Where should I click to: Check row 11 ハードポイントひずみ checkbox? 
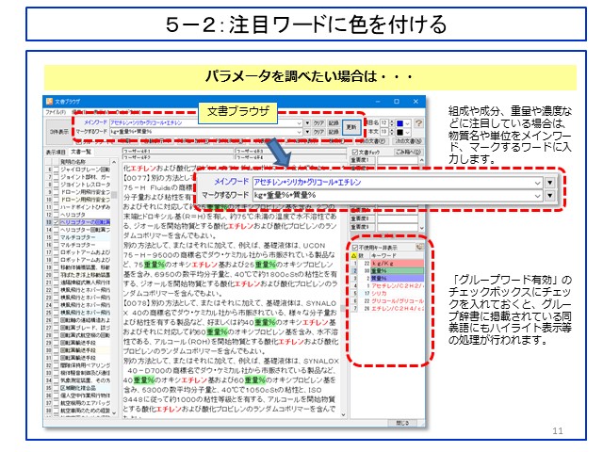57,207
